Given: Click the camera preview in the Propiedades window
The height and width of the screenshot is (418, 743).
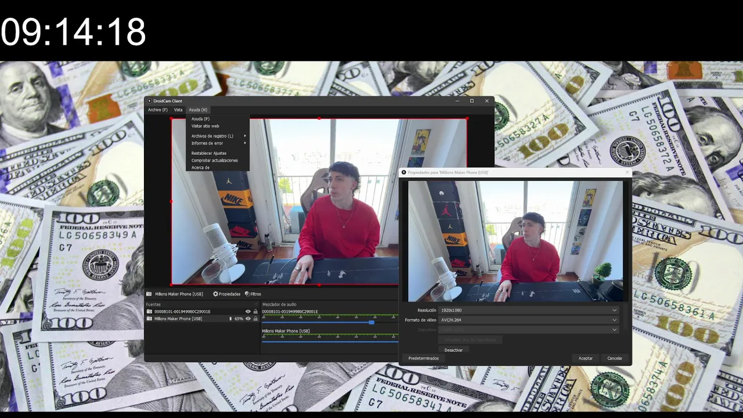Looking at the screenshot, I should (515, 241).
